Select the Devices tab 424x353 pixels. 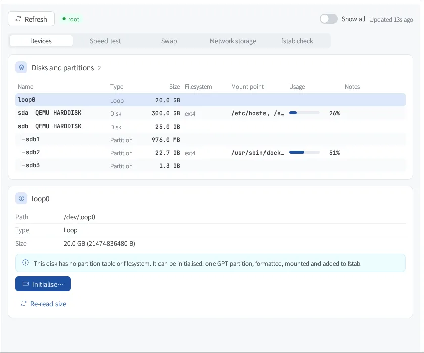[x=41, y=41]
